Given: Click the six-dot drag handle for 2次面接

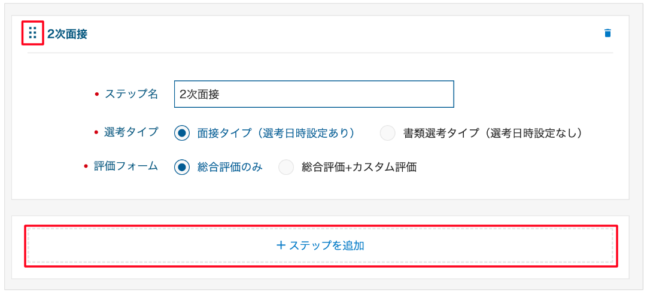Looking at the screenshot, I should click(33, 33).
